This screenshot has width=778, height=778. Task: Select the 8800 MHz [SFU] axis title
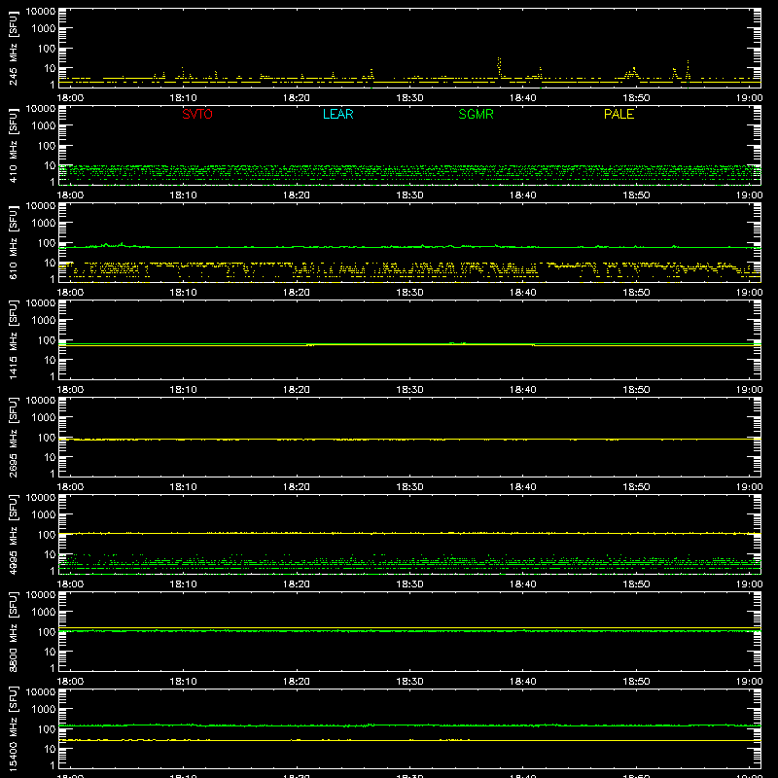pyautogui.click(x=13, y=631)
